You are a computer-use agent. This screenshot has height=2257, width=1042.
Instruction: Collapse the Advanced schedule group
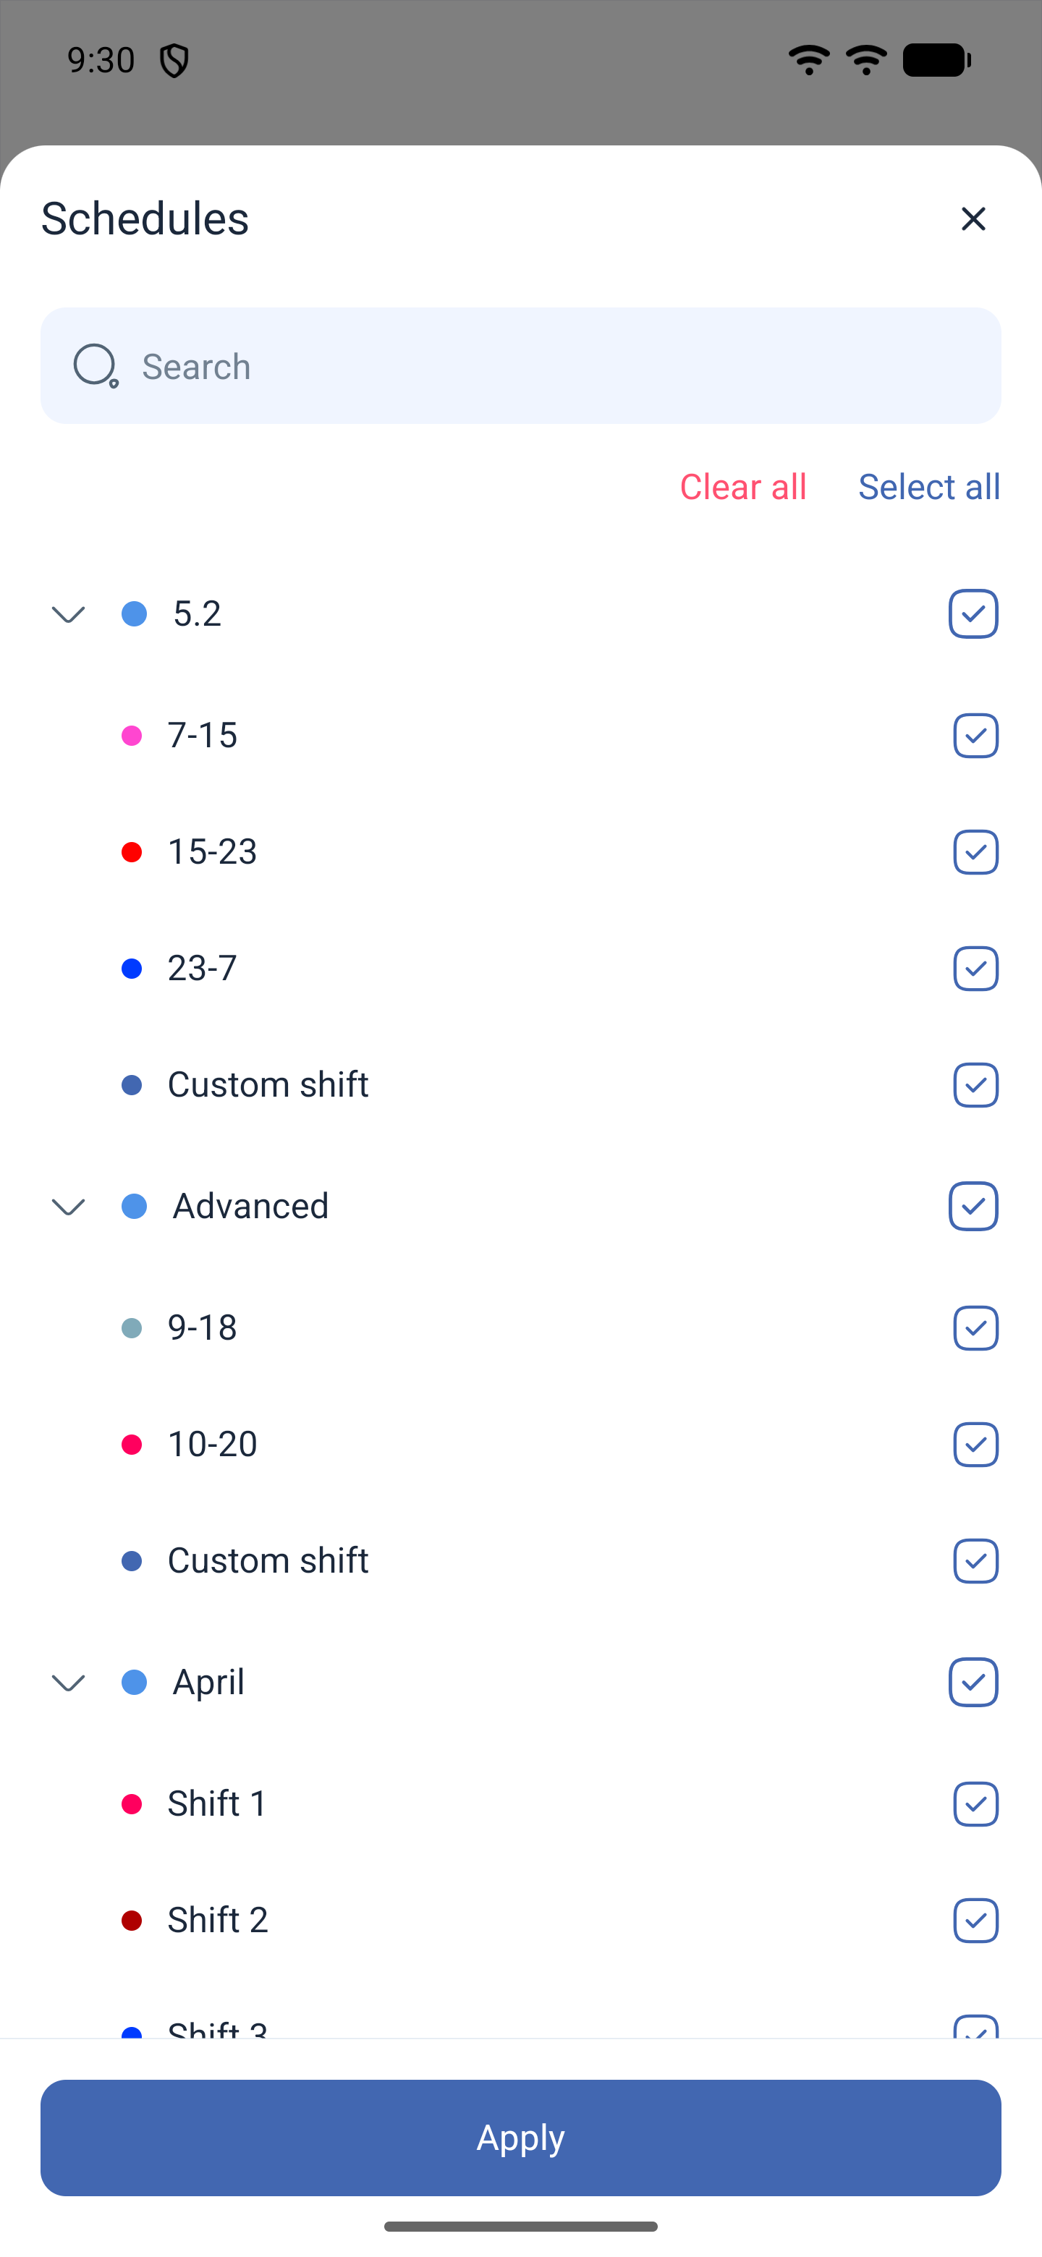point(68,1207)
